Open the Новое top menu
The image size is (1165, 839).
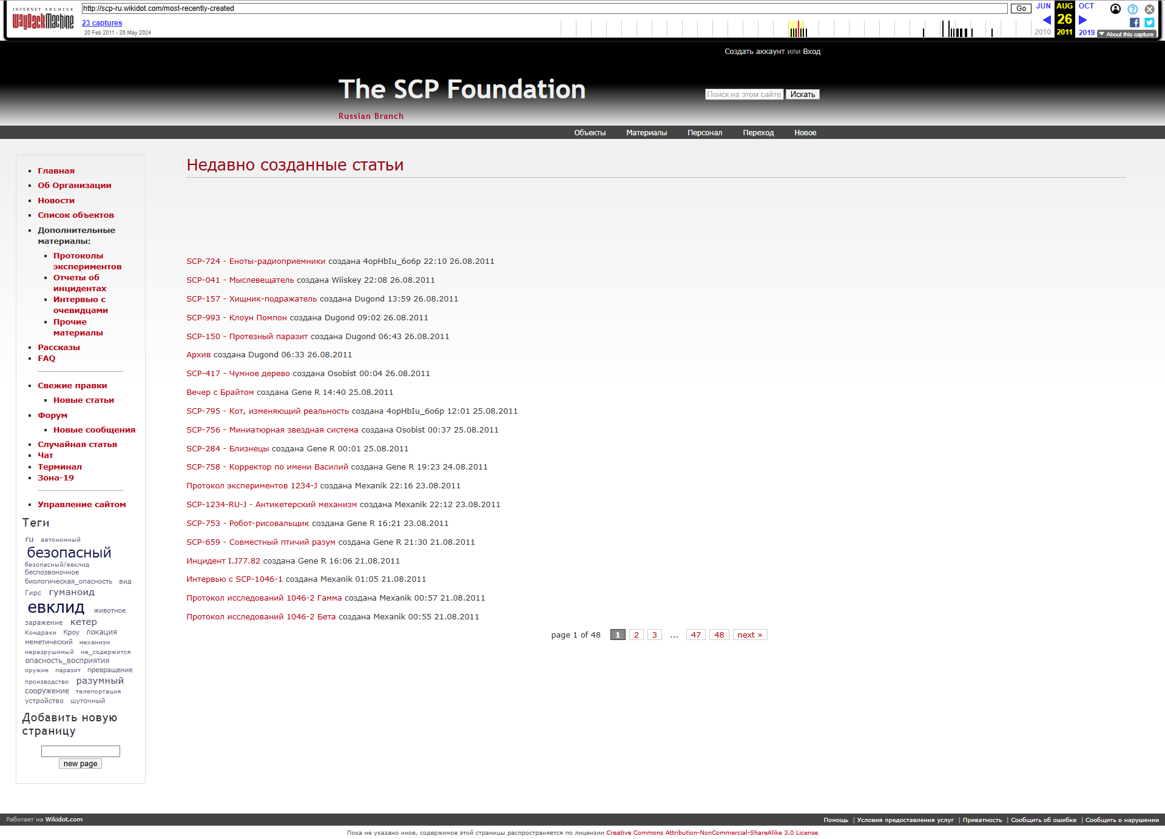point(805,133)
